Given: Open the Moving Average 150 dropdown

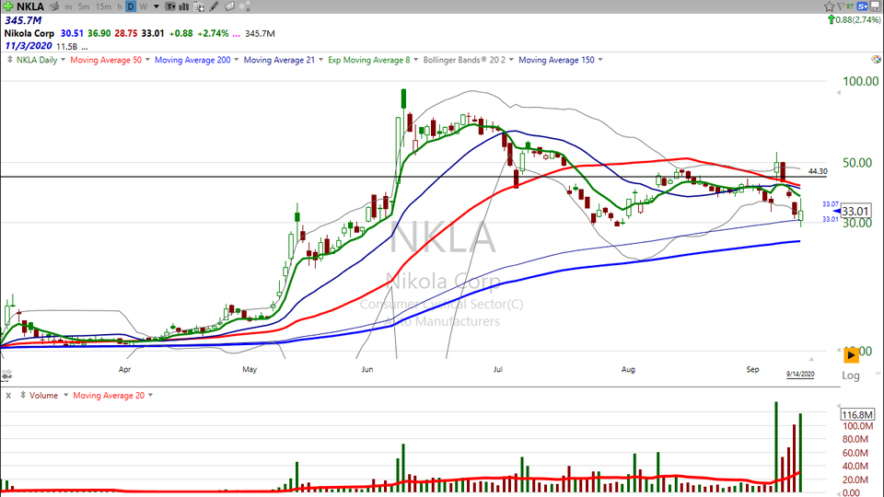Looking at the screenshot, I should (599, 60).
